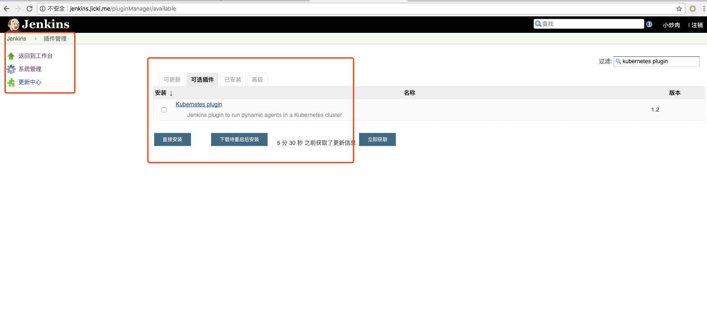Click the version value 1.2

click(655, 110)
